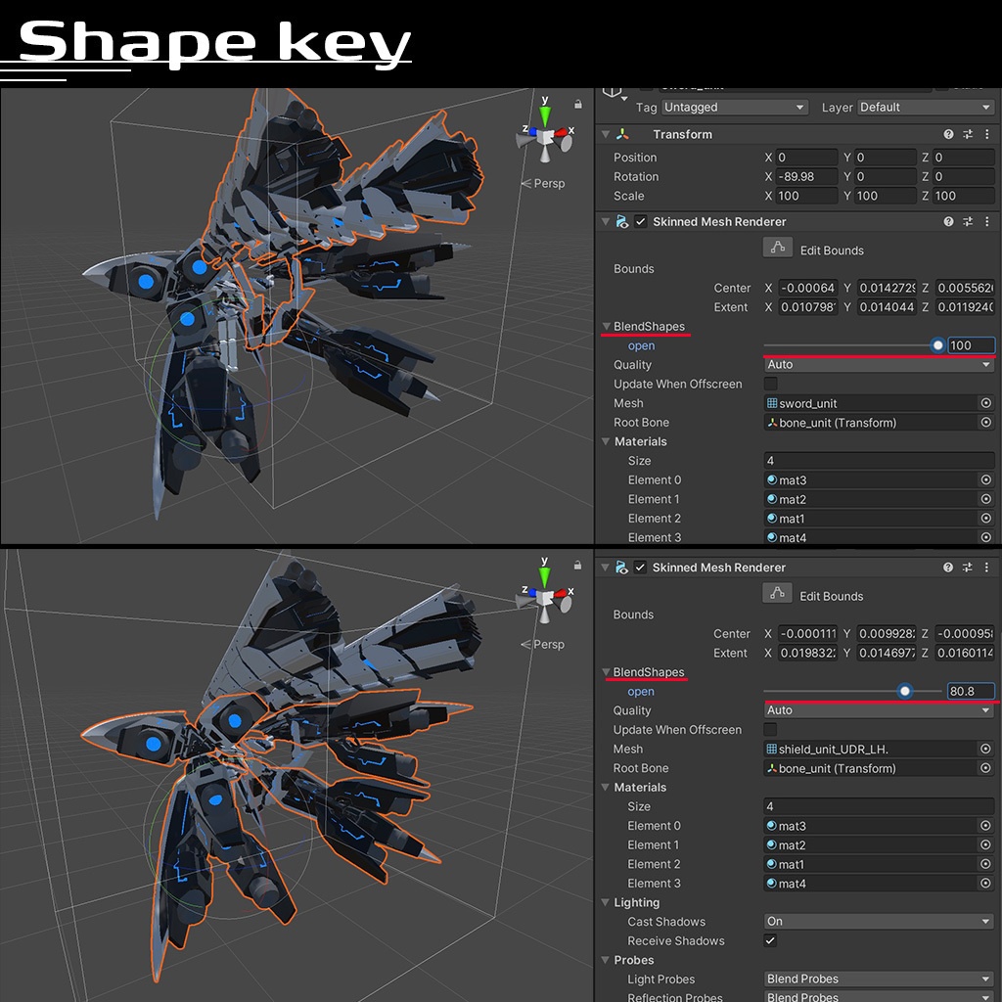Open the picker for upper Element 2 mat1
This screenshot has width=1002, height=1002.
click(986, 519)
